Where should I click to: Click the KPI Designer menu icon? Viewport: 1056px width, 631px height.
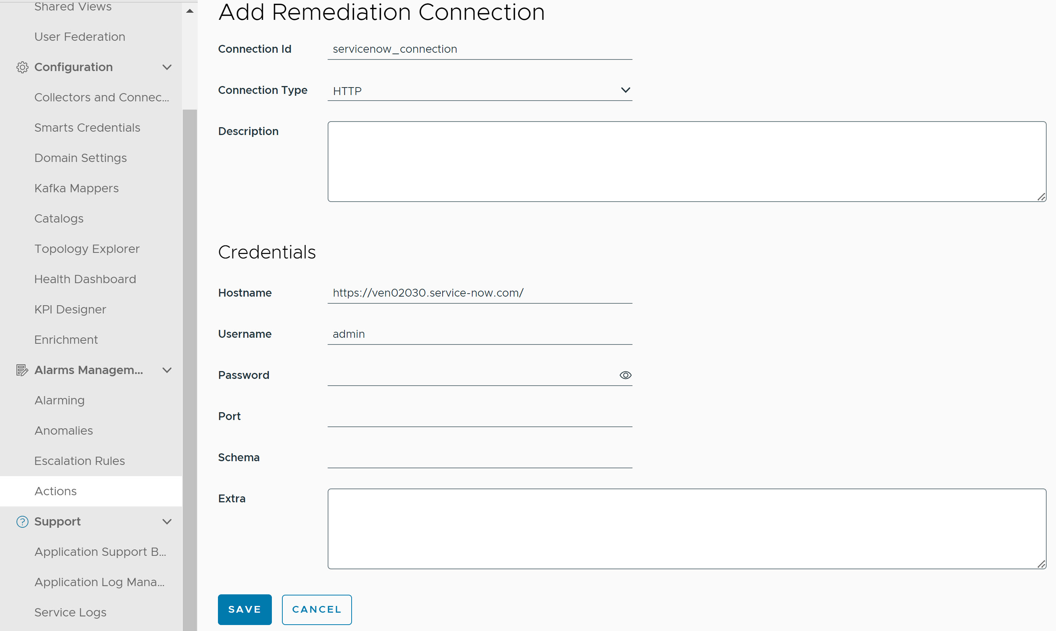70,309
